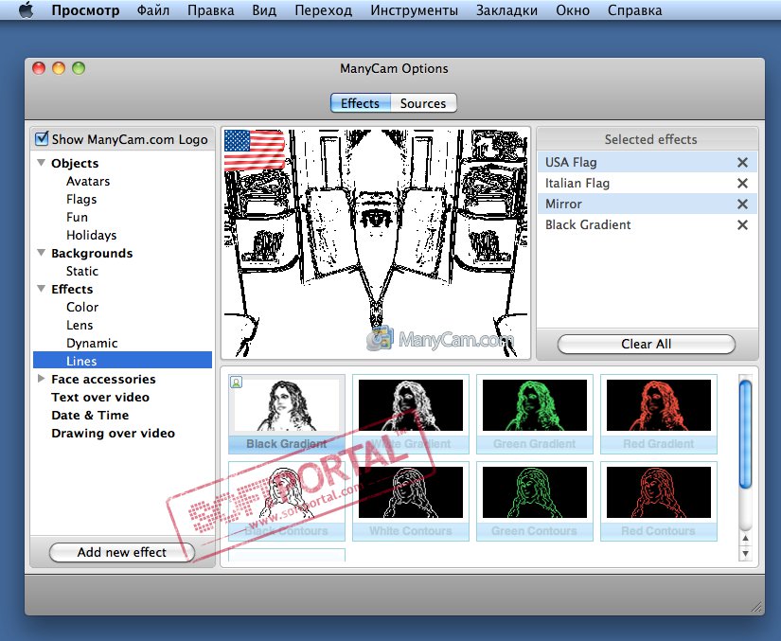Collapse the Effects tree section
Image resolution: width=781 pixels, height=641 pixels.
point(42,289)
